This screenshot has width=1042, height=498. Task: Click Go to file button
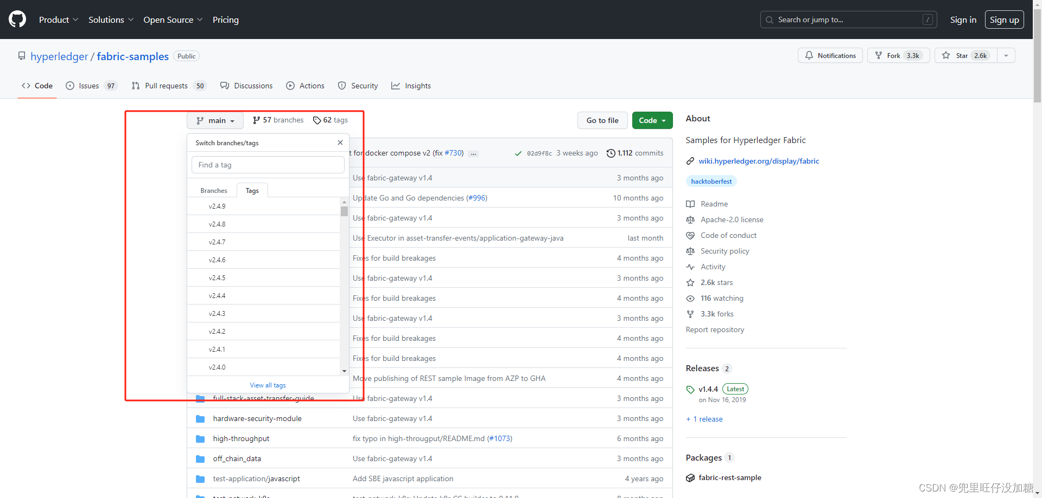(602, 120)
